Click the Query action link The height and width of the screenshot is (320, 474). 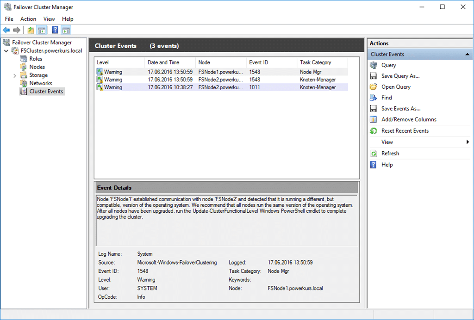click(389, 65)
